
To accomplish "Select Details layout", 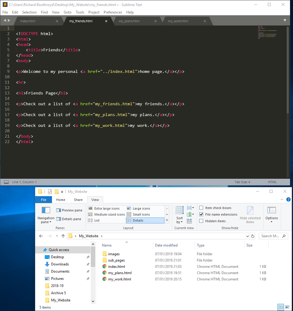I will click(145, 220).
